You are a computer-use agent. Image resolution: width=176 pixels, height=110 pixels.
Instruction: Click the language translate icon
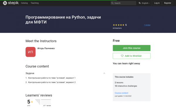click(140, 3)
